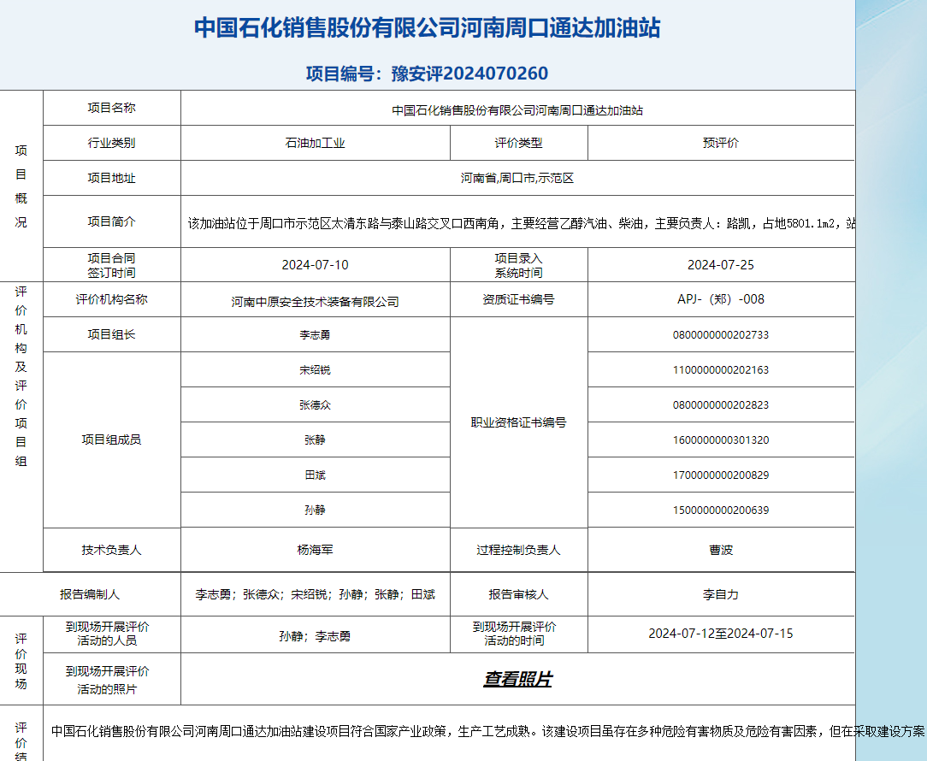The width and height of the screenshot is (927, 761).
Task: Click the 行业类别 label cell
Action: [x=112, y=143]
